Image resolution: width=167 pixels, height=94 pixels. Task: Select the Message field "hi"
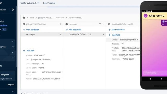pyautogui.click(x=118, y=44)
